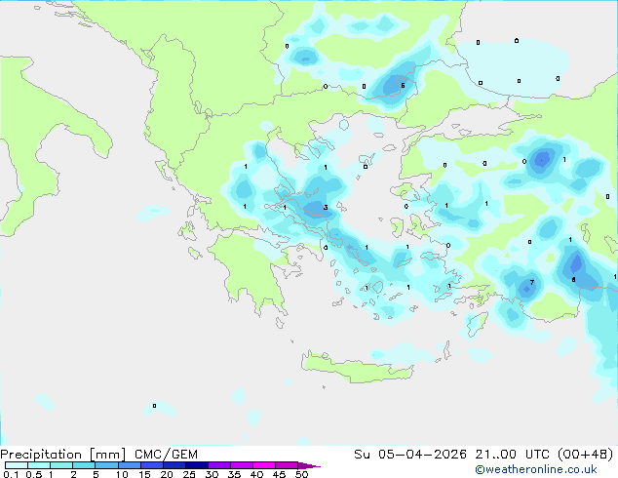618x478 pixels.
Task: Open the weatheronline.co.uk copyright link
Action: [x=535, y=469]
